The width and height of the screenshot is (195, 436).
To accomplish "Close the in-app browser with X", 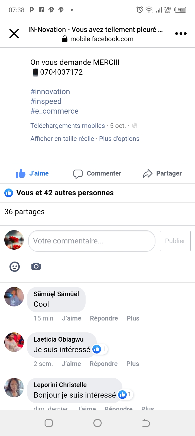I will pos(14,34).
